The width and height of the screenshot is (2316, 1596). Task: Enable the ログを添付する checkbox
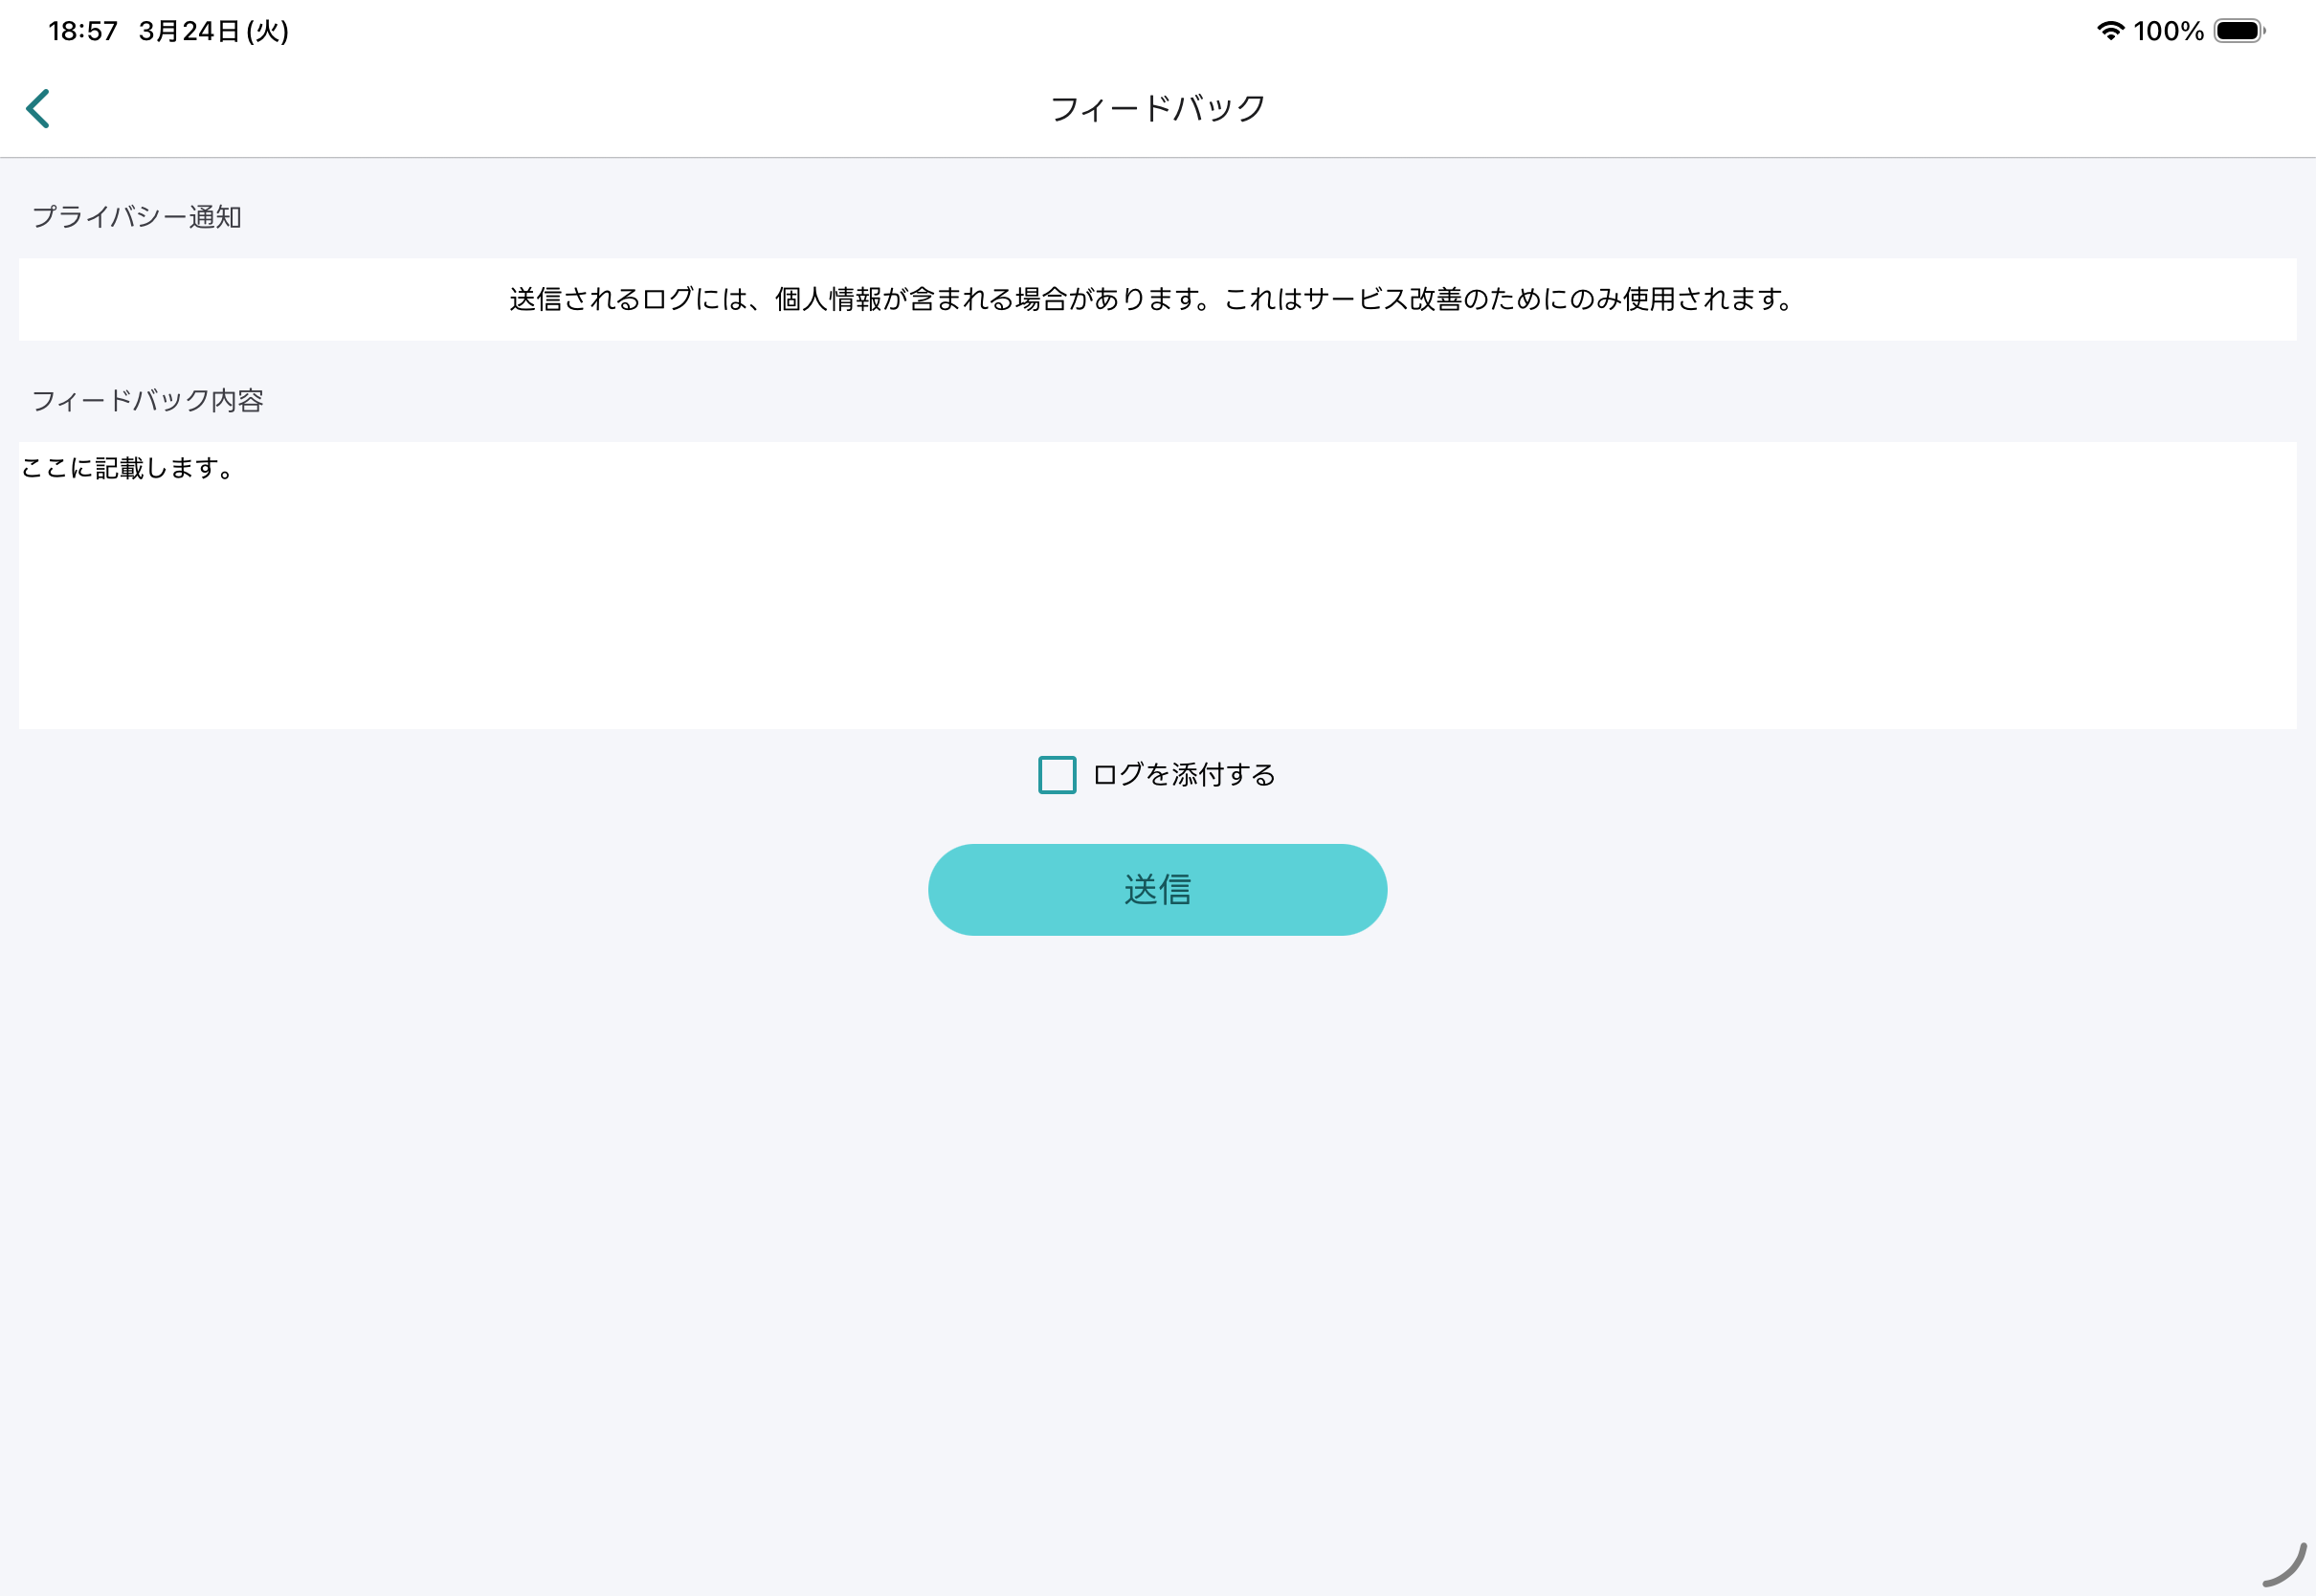(x=1057, y=775)
